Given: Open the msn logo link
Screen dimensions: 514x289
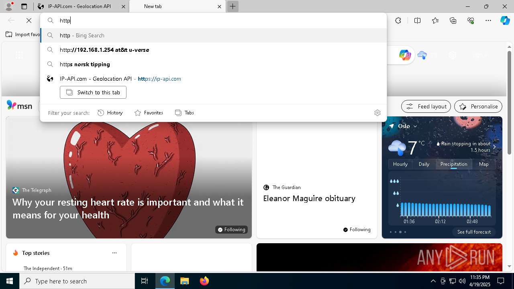Looking at the screenshot, I should click(19, 106).
